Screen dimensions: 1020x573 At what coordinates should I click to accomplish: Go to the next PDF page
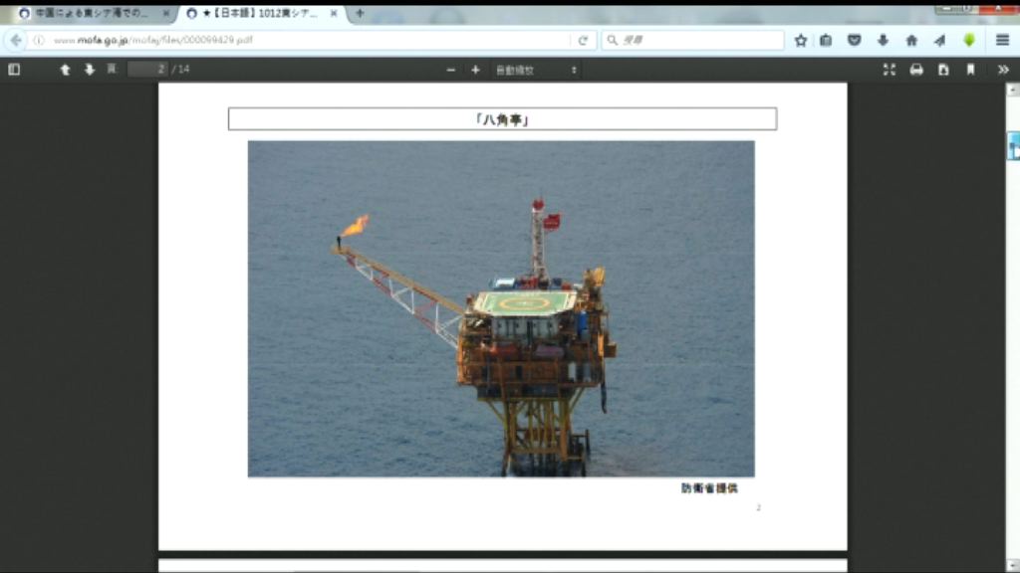point(91,70)
